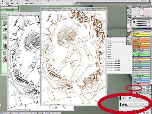This screenshot has height=114, width=152.
Task: Click the first launcher icon in green panel
Action: [5, 22]
